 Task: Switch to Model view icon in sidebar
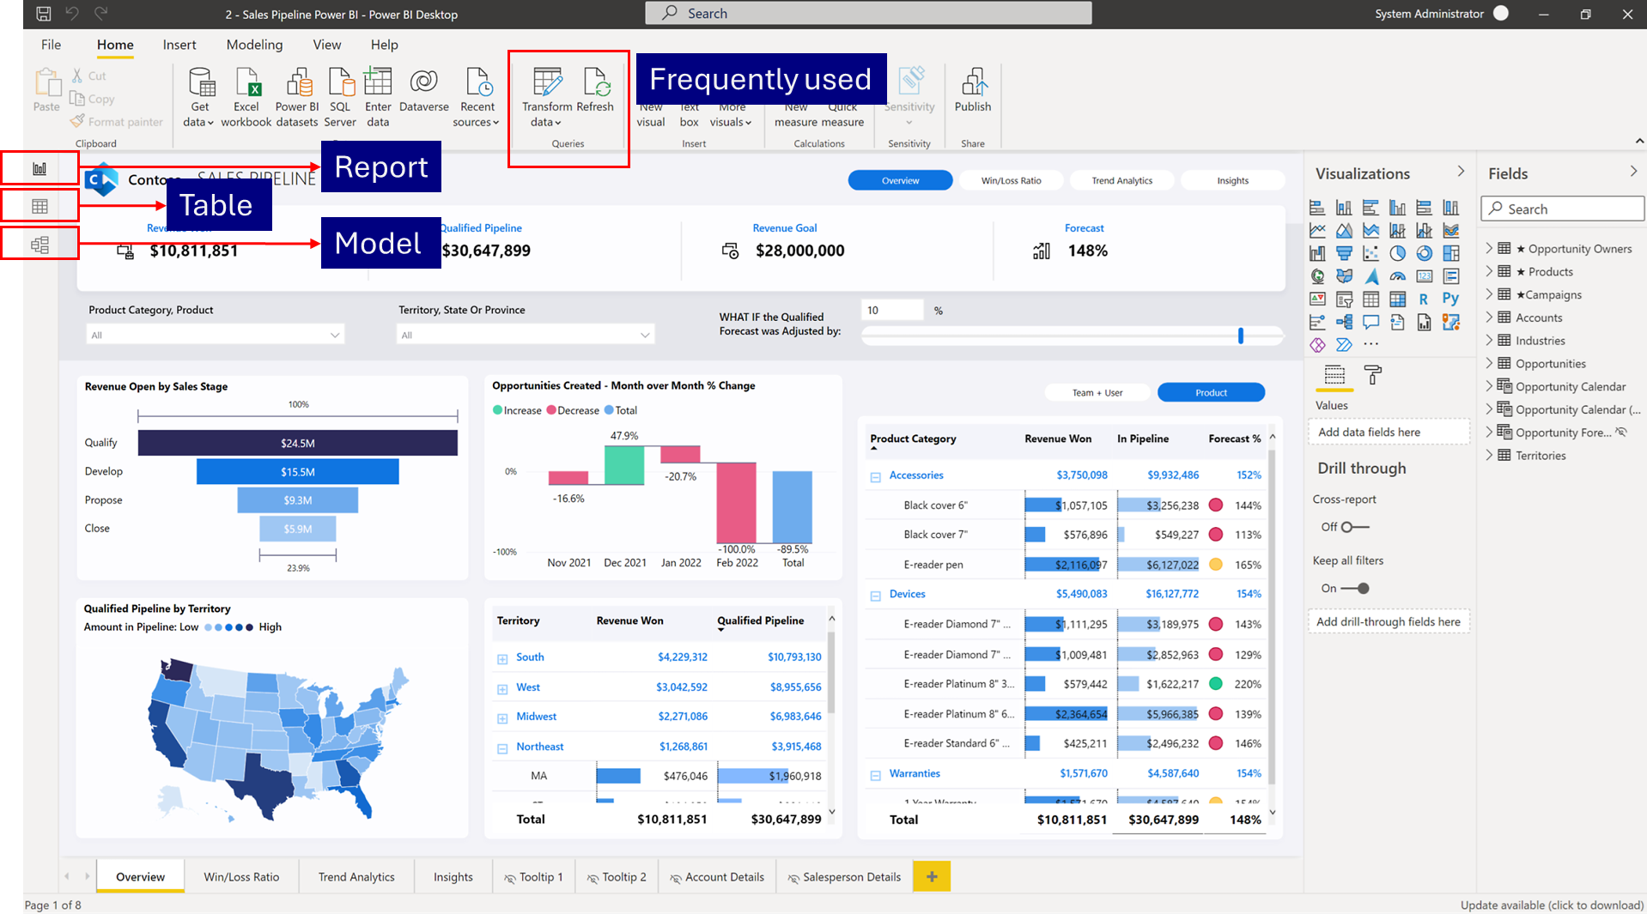tap(40, 245)
